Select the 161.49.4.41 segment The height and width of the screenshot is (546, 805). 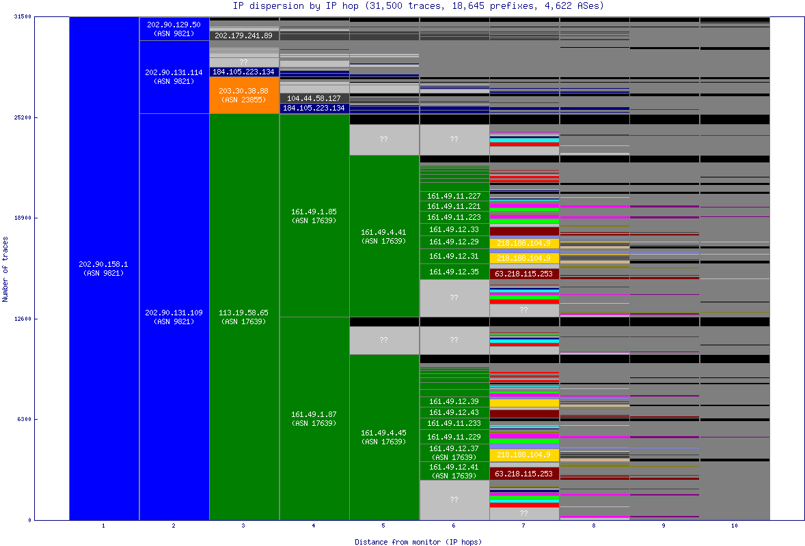coord(384,237)
